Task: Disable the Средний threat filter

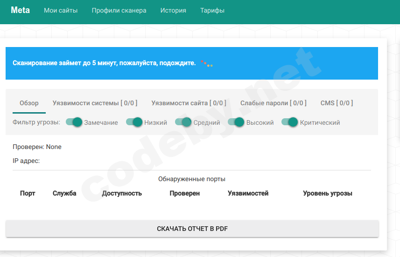Action: pyautogui.click(x=183, y=122)
